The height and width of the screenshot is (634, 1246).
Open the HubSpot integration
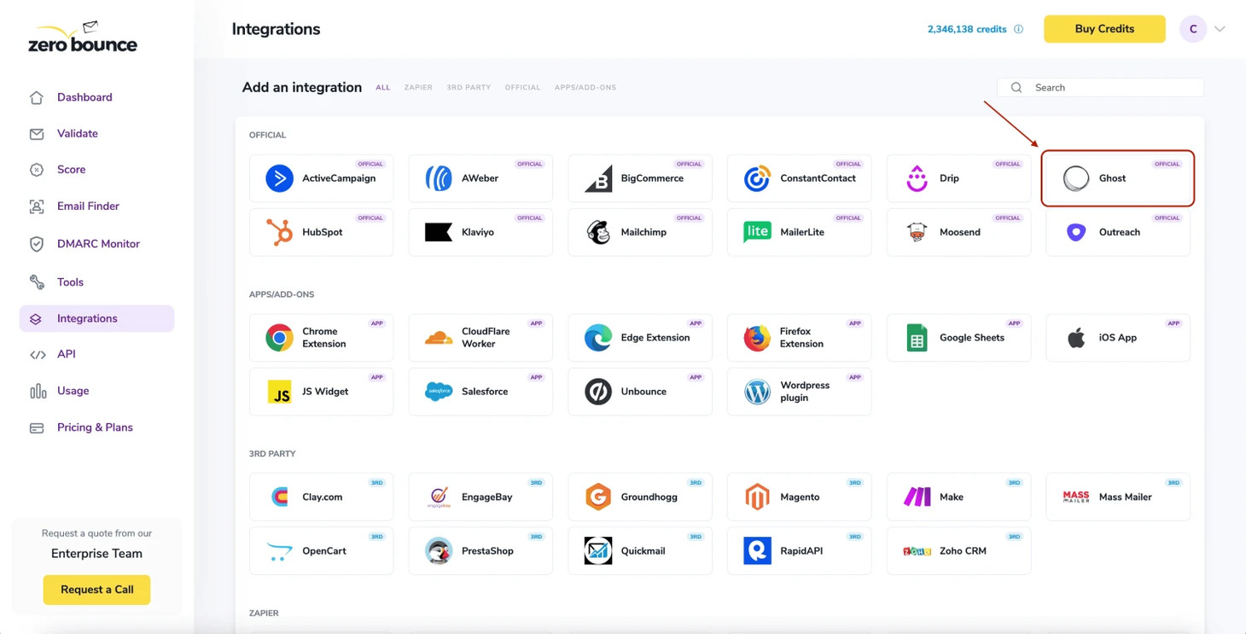point(321,232)
